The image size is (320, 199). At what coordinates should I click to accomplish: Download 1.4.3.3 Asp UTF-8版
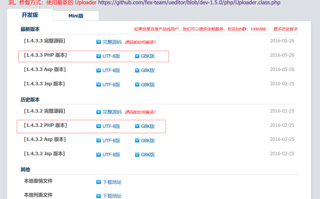111,70
